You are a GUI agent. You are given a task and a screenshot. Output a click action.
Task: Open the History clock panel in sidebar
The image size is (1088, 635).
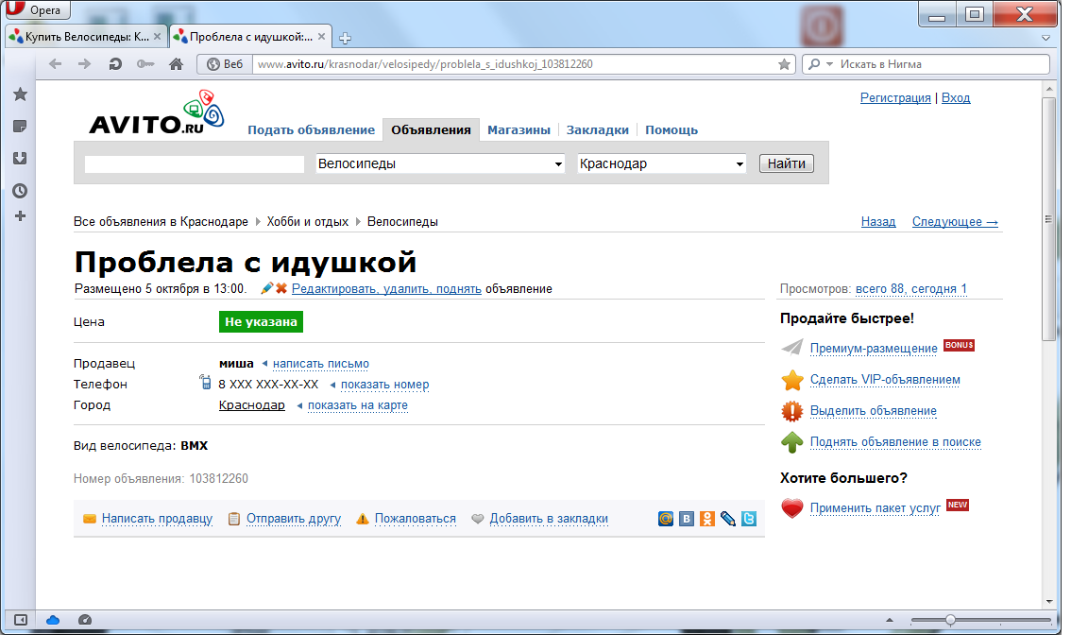point(20,190)
